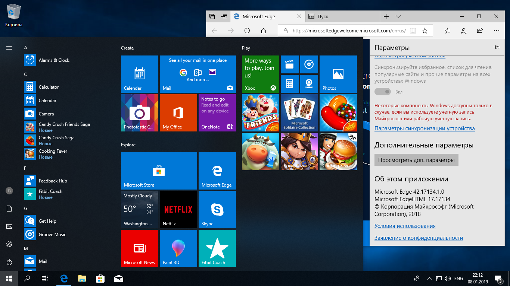Open Параметры синхронизации устройства link
Viewport: 510px width, 286px height.
click(x=425, y=128)
